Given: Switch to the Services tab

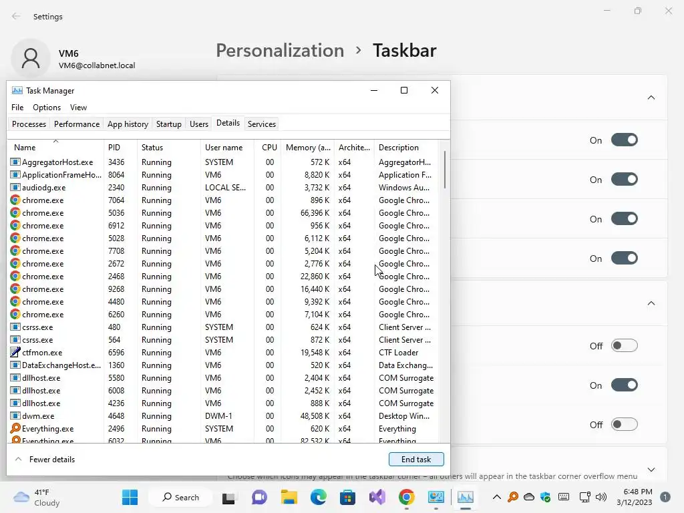Looking at the screenshot, I should pyautogui.click(x=262, y=124).
